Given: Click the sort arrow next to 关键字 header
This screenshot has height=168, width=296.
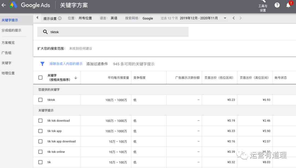Looking at the screenshot, I should click(x=76, y=78).
